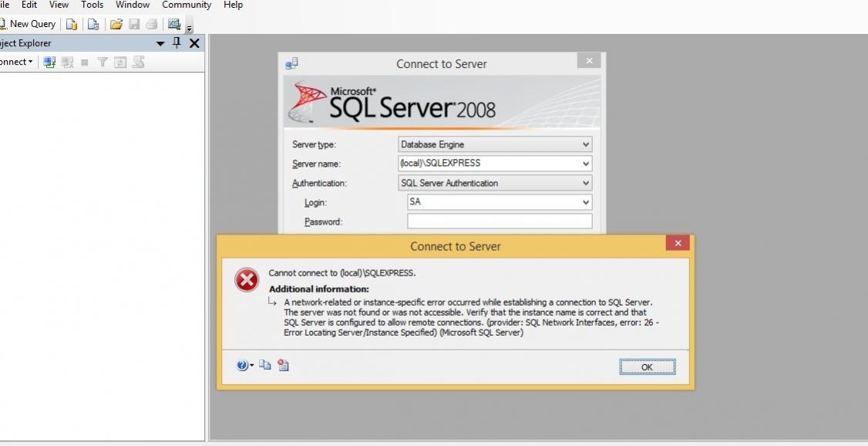Click 'Cannot connect to (local)\SQLEXPRESS.' text
This screenshot has width=868, height=446.
click(x=342, y=272)
